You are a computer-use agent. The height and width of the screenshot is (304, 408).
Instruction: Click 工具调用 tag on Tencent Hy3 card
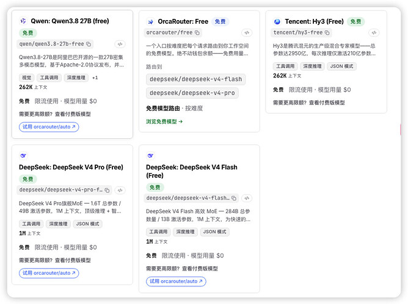point(285,66)
